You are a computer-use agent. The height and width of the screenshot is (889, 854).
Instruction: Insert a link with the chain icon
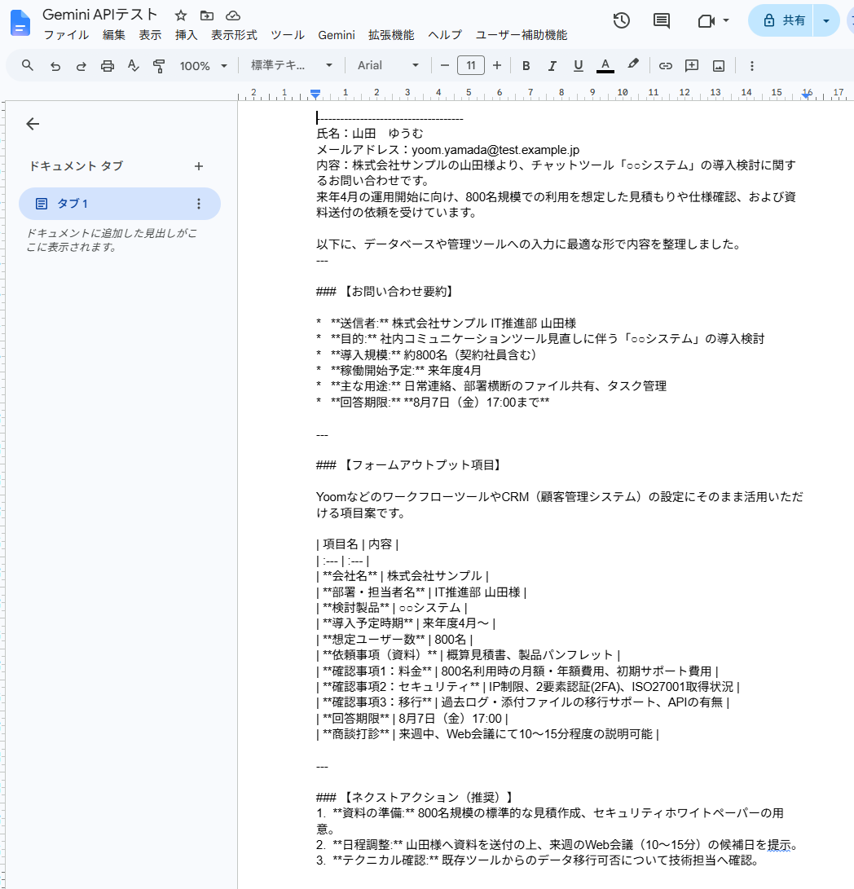pos(665,66)
